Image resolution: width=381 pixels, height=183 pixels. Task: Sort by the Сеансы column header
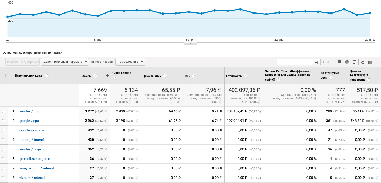[86, 76]
